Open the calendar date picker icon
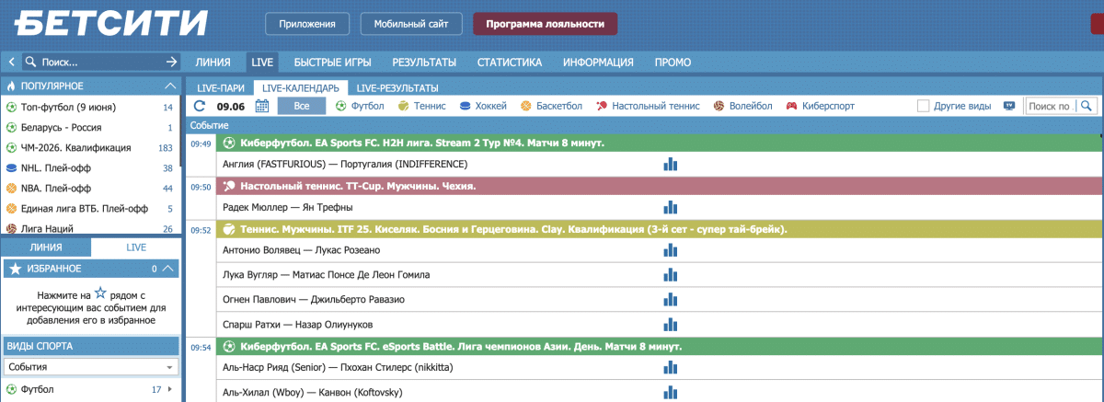 261,106
